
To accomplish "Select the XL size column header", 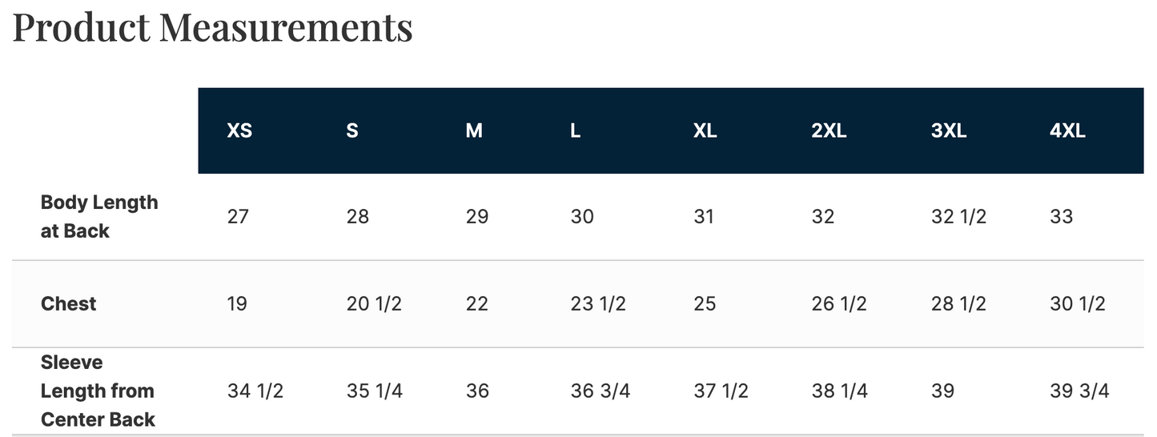I will click(705, 131).
